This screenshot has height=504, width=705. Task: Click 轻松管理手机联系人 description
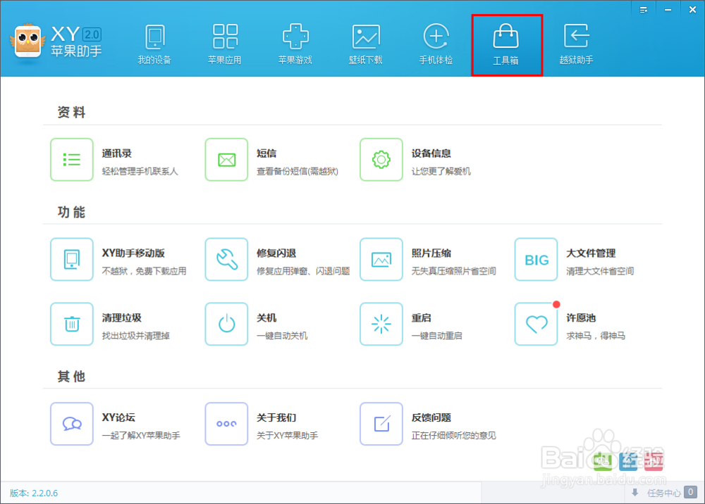coord(140,172)
